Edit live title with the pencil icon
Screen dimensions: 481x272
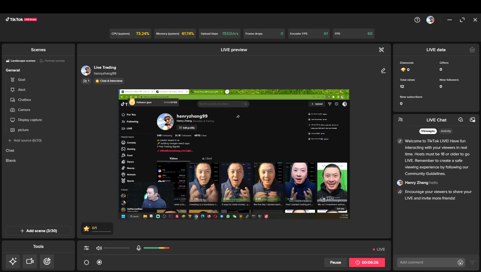pos(383,71)
